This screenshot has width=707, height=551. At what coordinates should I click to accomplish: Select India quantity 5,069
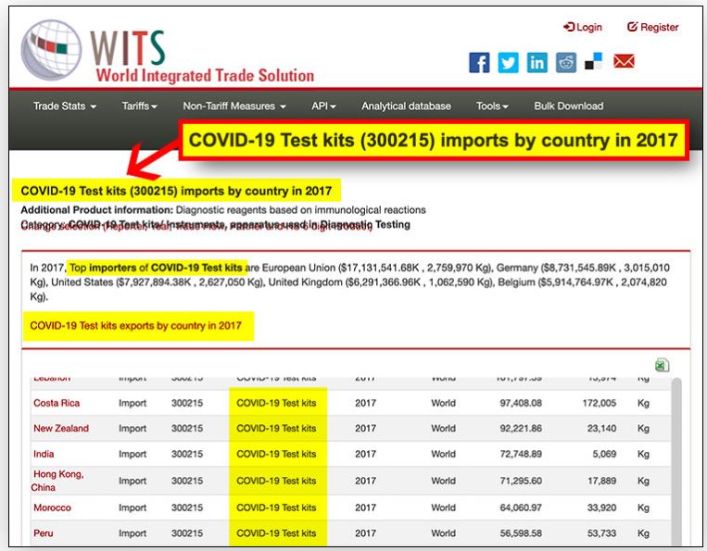coord(604,454)
